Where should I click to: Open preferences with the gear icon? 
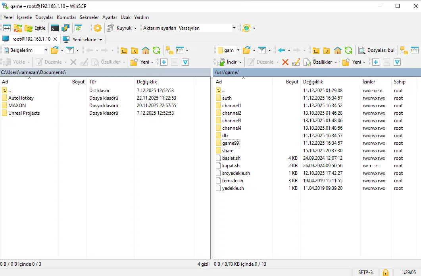[x=98, y=28]
